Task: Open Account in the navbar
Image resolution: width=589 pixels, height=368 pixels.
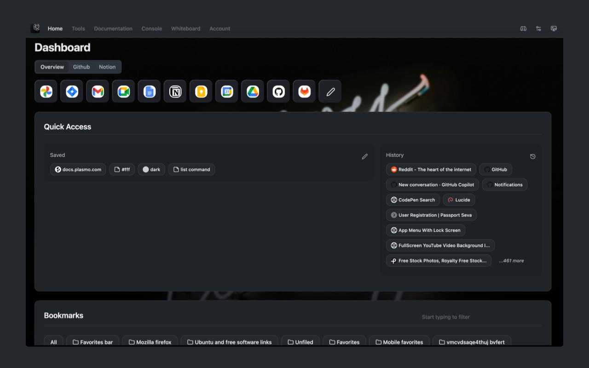Action: click(x=220, y=29)
